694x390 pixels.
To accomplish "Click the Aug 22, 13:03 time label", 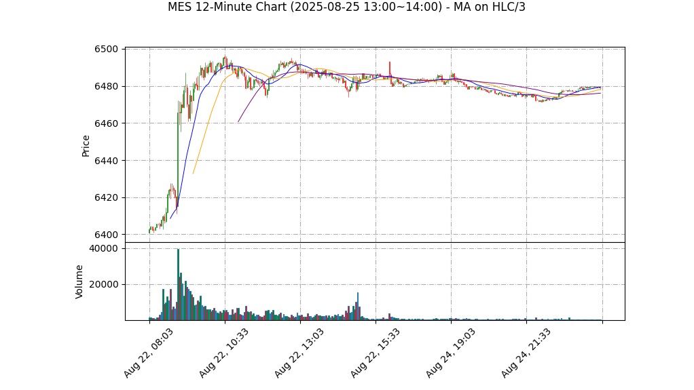I will pos(299,353).
